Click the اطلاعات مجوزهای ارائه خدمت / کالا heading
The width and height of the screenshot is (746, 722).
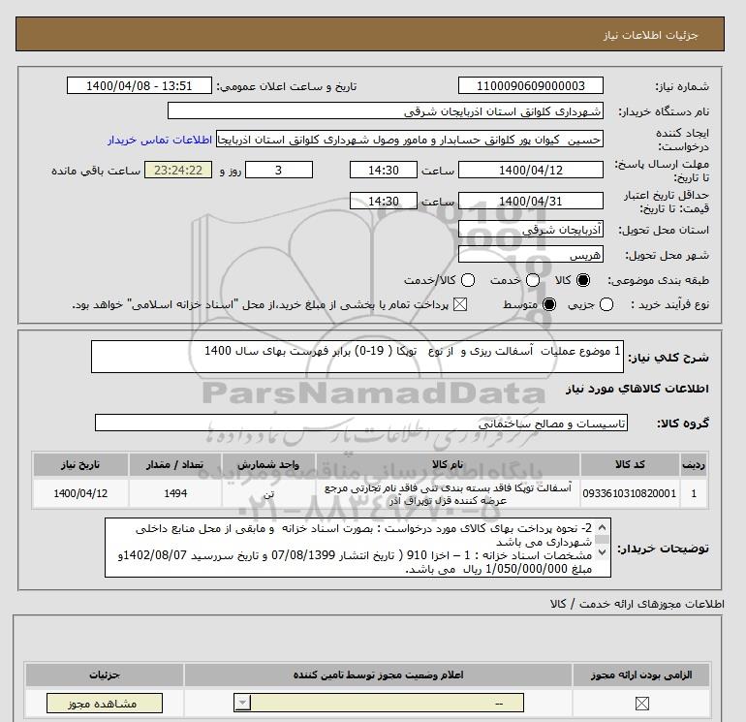click(637, 604)
